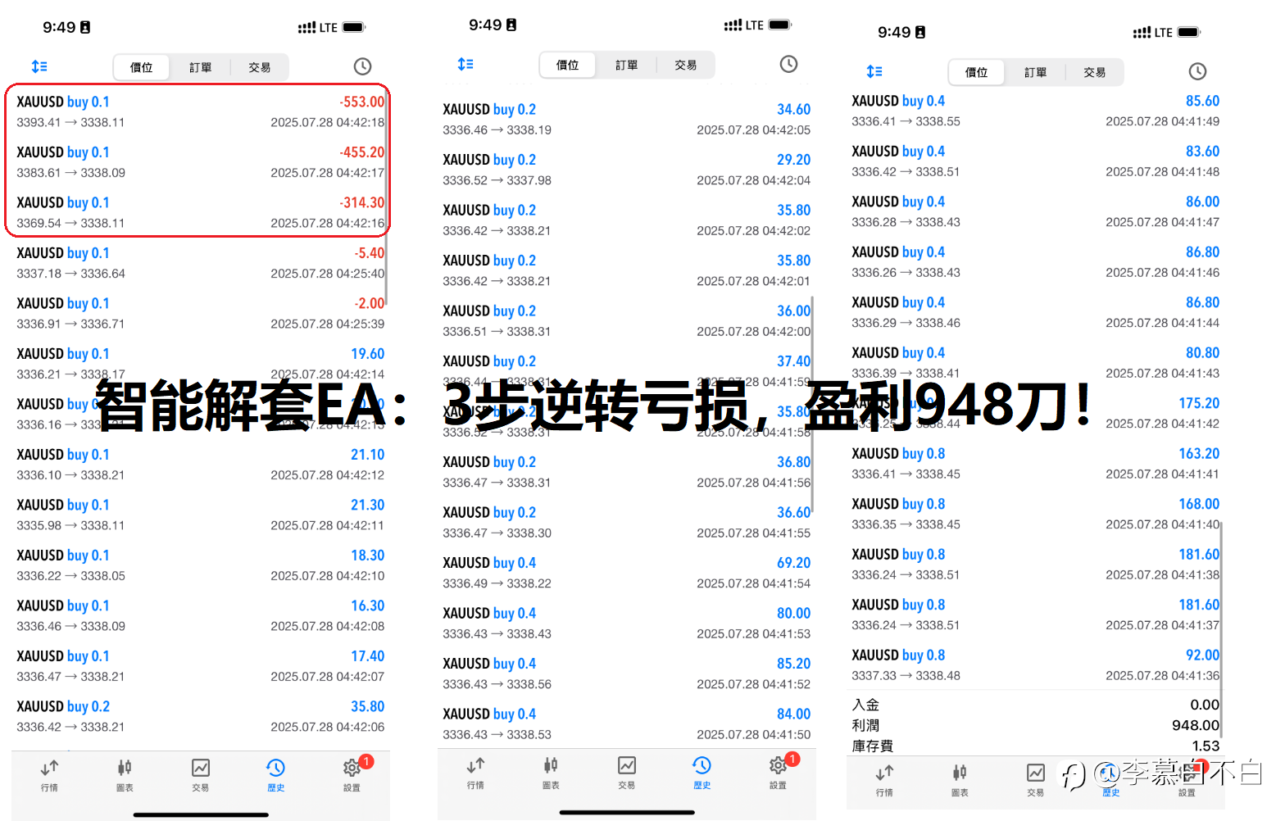Open the 85.60 trade at 04:41:49

[1035, 111]
